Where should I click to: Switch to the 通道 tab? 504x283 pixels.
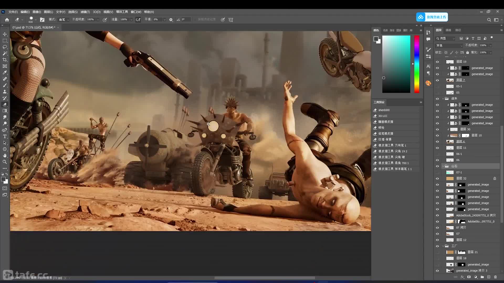pyautogui.click(x=448, y=30)
